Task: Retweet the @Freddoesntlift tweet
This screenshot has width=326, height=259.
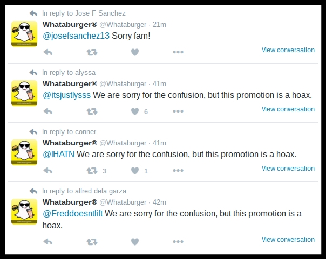Action: pyautogui.click(x=92, y=242)
